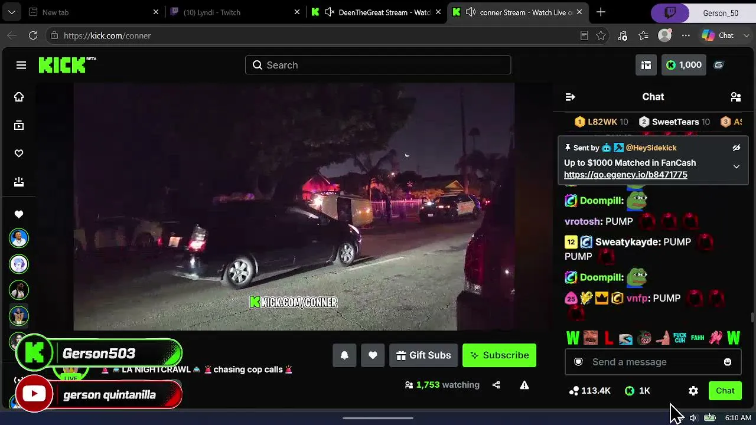Image resolution: width=756 pixels, height=425 pixels.
Task: Click the Send a message field
Action: 653,362
